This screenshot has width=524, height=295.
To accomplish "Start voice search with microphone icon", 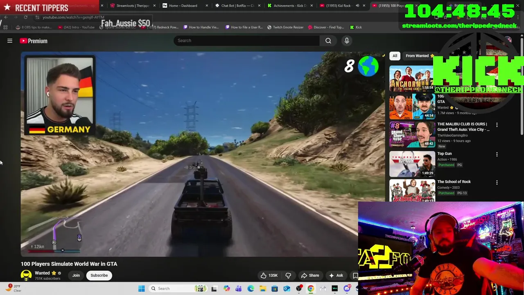I will [x=347, y=41].
